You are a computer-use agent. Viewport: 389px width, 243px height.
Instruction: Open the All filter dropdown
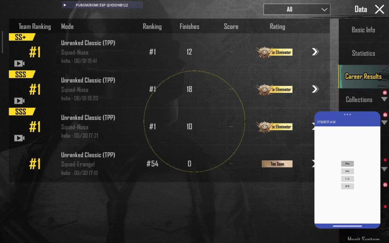click(x=297, y=9)
